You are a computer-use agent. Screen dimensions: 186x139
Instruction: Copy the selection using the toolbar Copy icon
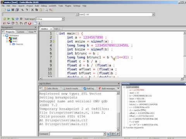37,10
